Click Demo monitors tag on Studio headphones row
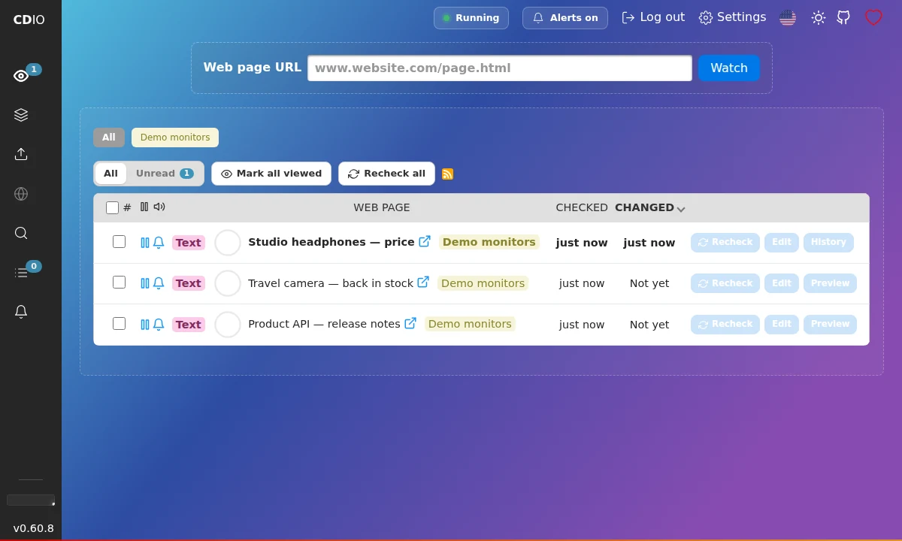 click(x=489, y=242)
